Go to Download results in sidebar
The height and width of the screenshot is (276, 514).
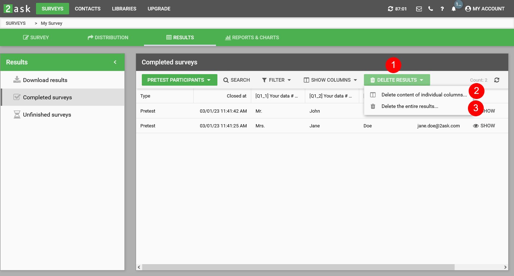[x=45, y=80]
